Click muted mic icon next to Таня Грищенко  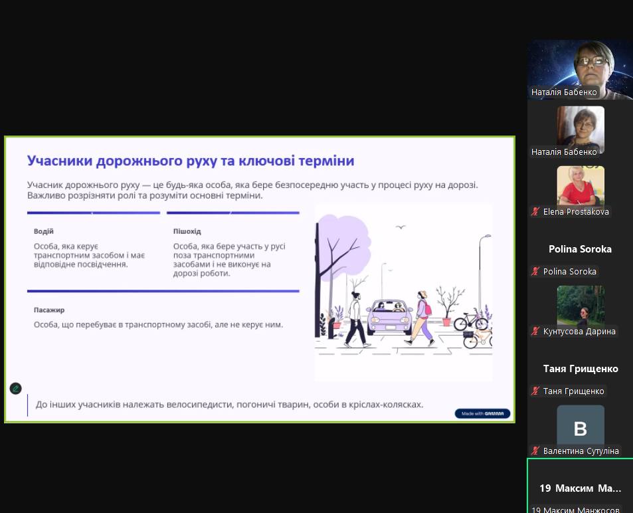(535, 391)
